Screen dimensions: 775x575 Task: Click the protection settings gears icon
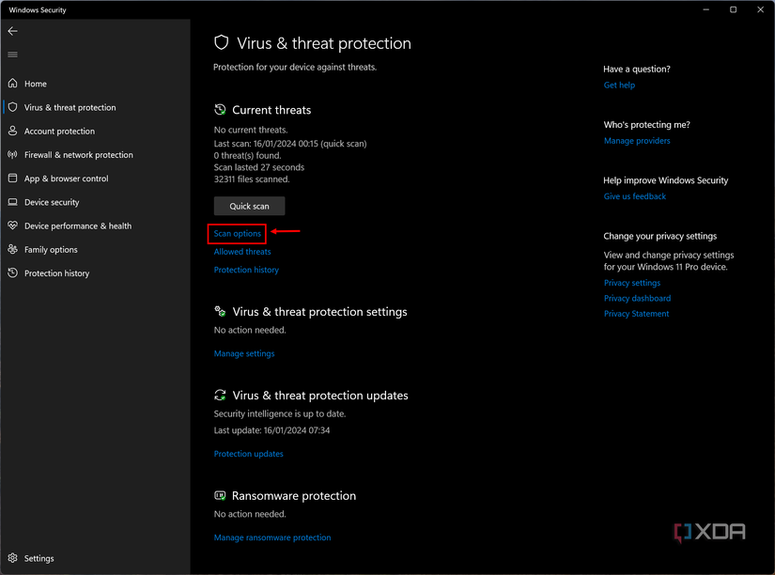pos(220,312)
